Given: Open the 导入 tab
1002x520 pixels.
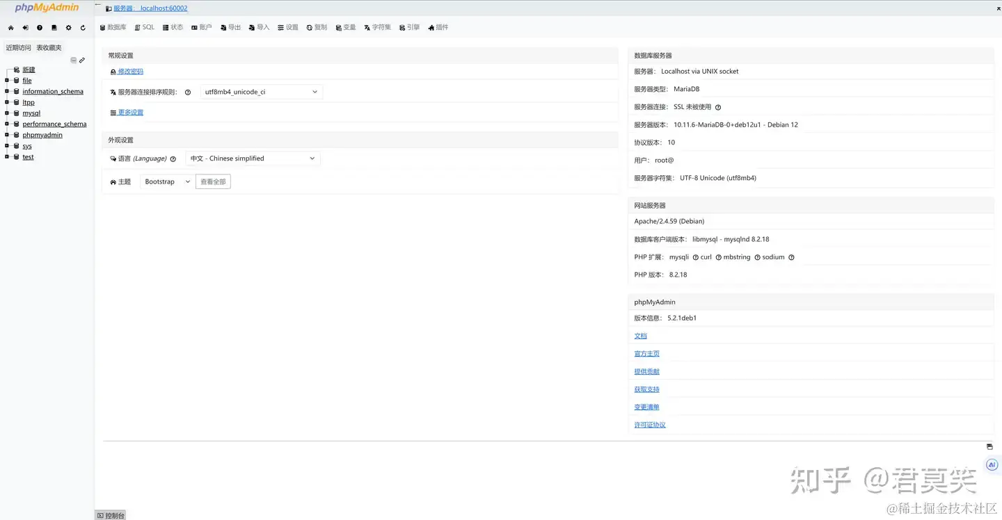Looking at the screenshot, I should tap(259, 28).
